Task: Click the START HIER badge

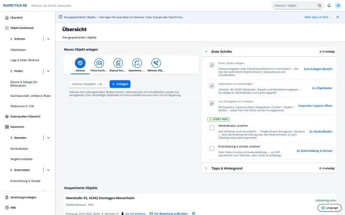Action: click(218, 119)
